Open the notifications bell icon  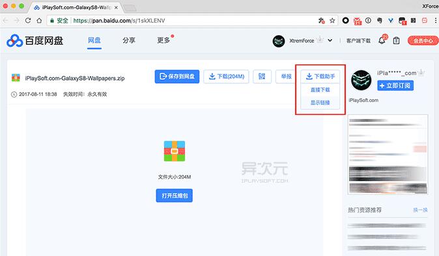382,40
